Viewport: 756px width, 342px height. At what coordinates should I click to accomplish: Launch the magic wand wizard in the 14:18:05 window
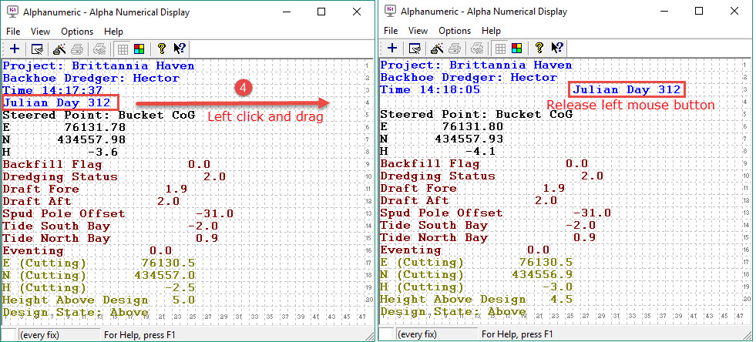pyautogui.click(x=437, y=48)
